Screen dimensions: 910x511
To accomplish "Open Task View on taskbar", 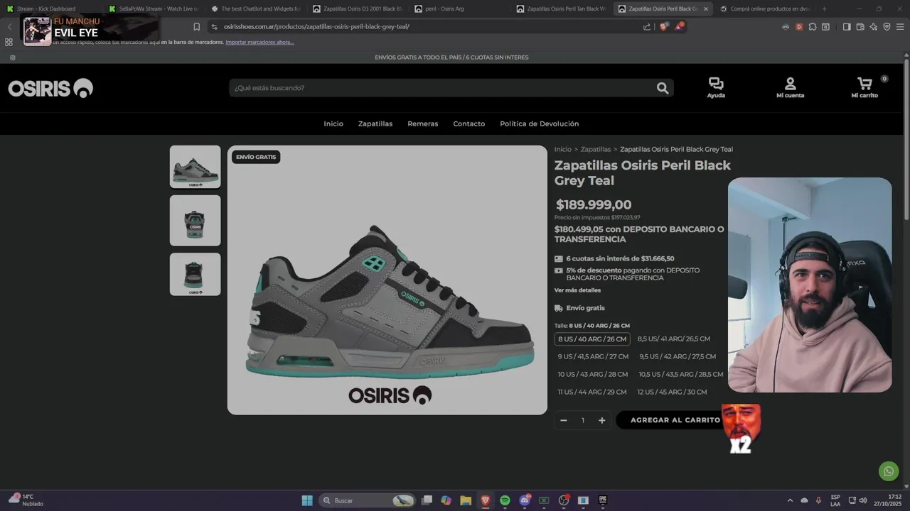I will pos(427,500).
